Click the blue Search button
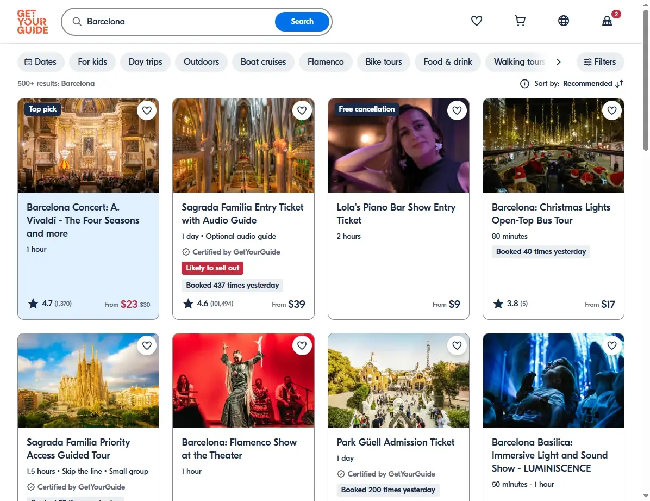The image size is (650, 501). pos(302,22)
